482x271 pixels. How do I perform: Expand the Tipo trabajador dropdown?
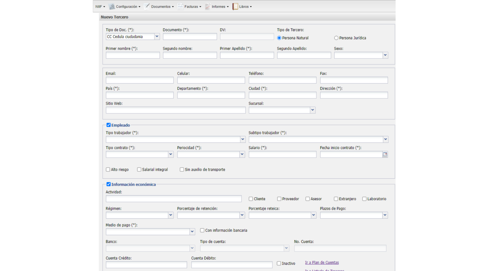pyautogui.click(x=242, y=139)
